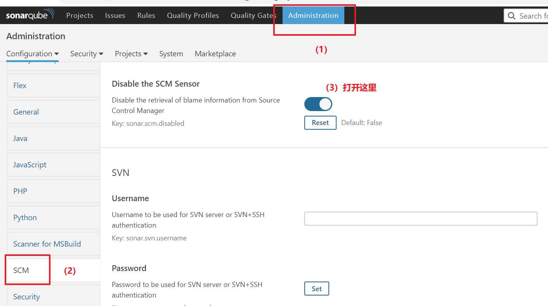Viewport: 548px width, 306px height.
Task: Select JavaScript in settings category list
Action: (54, 165)
